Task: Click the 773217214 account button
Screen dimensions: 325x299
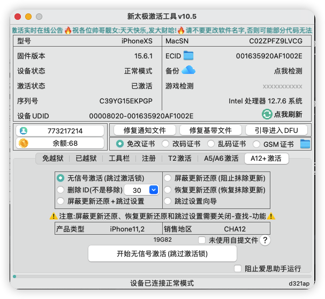Action: [60, 131]
